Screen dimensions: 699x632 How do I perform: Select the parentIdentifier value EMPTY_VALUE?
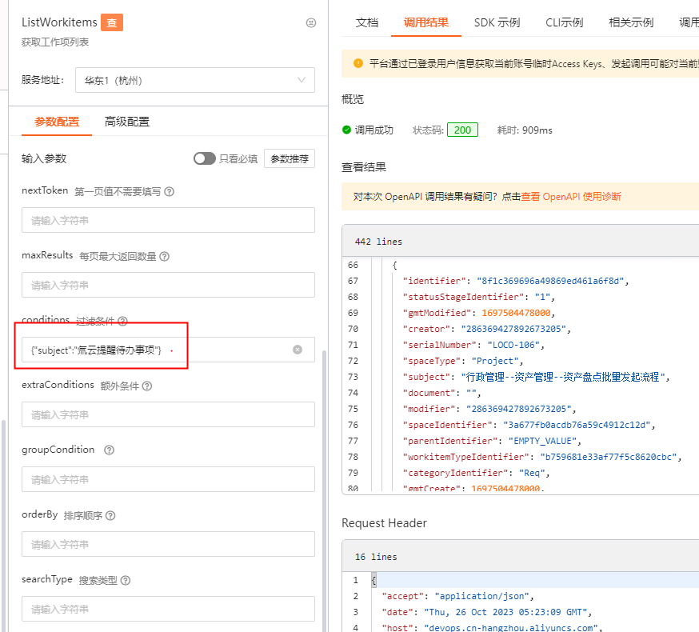(x=542, y=441)
